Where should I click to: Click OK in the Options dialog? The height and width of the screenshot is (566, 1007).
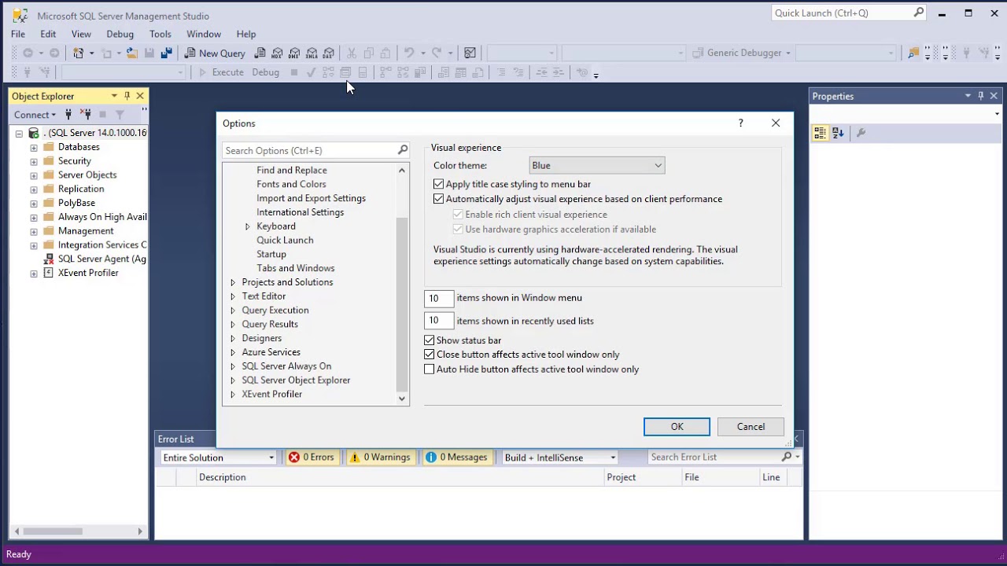(x=677, y=427)
